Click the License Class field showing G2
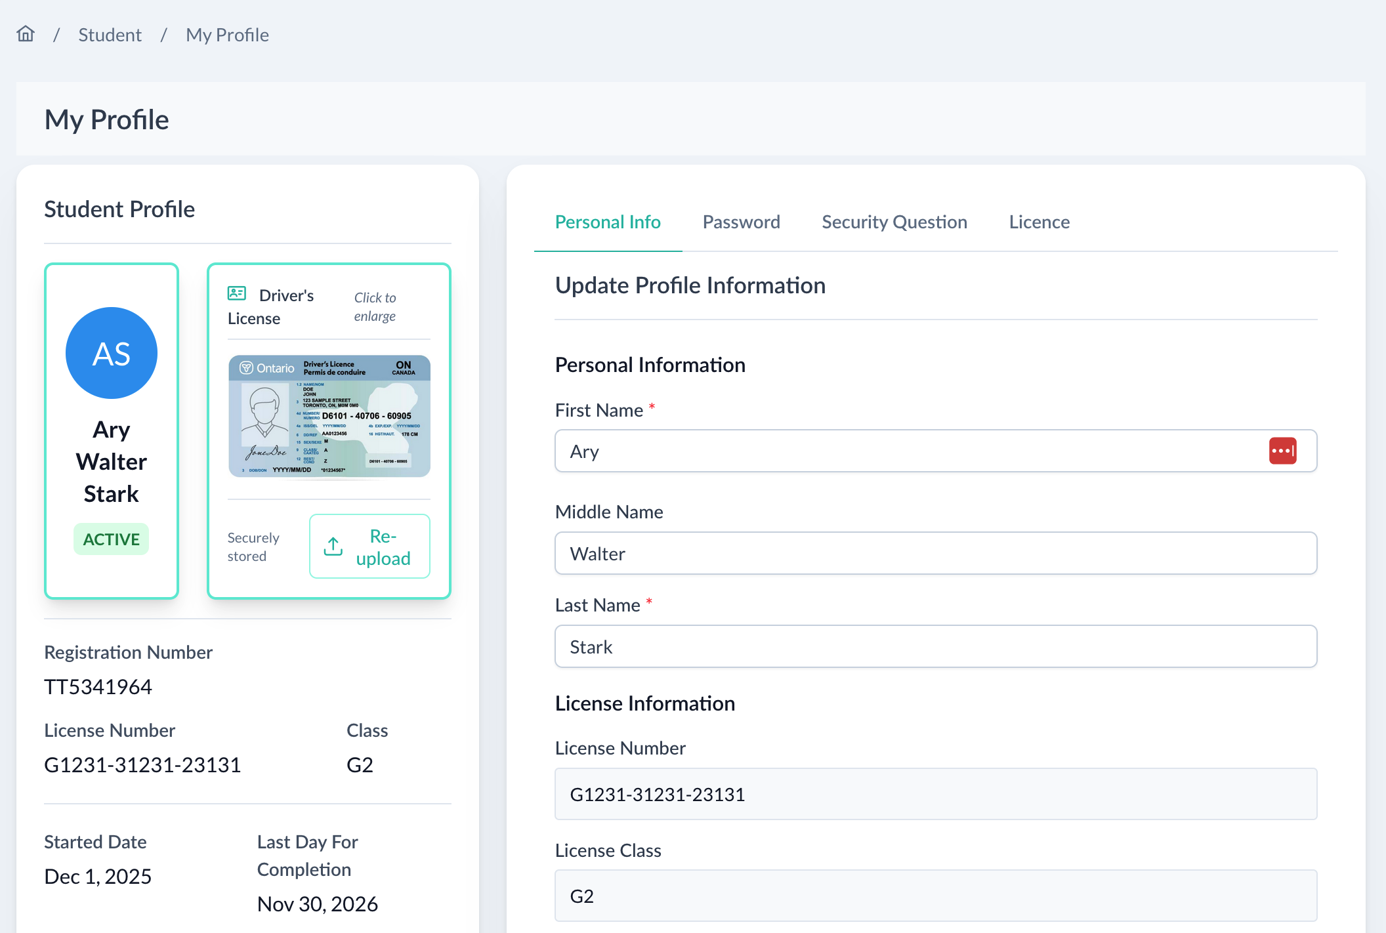 coord(935,896)
